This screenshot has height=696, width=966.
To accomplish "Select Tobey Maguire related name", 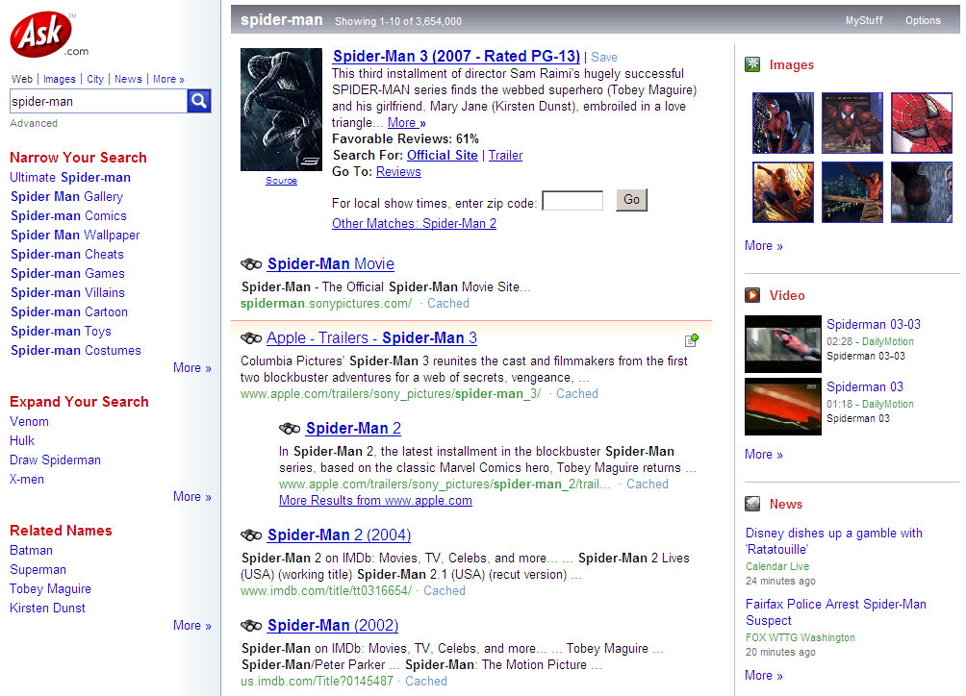I will (x=51, y=589).
